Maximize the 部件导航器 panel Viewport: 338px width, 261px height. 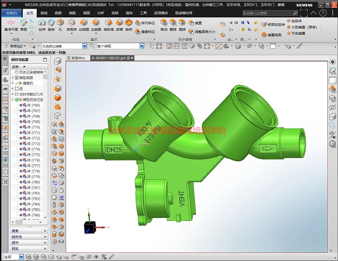click(45, 59)
